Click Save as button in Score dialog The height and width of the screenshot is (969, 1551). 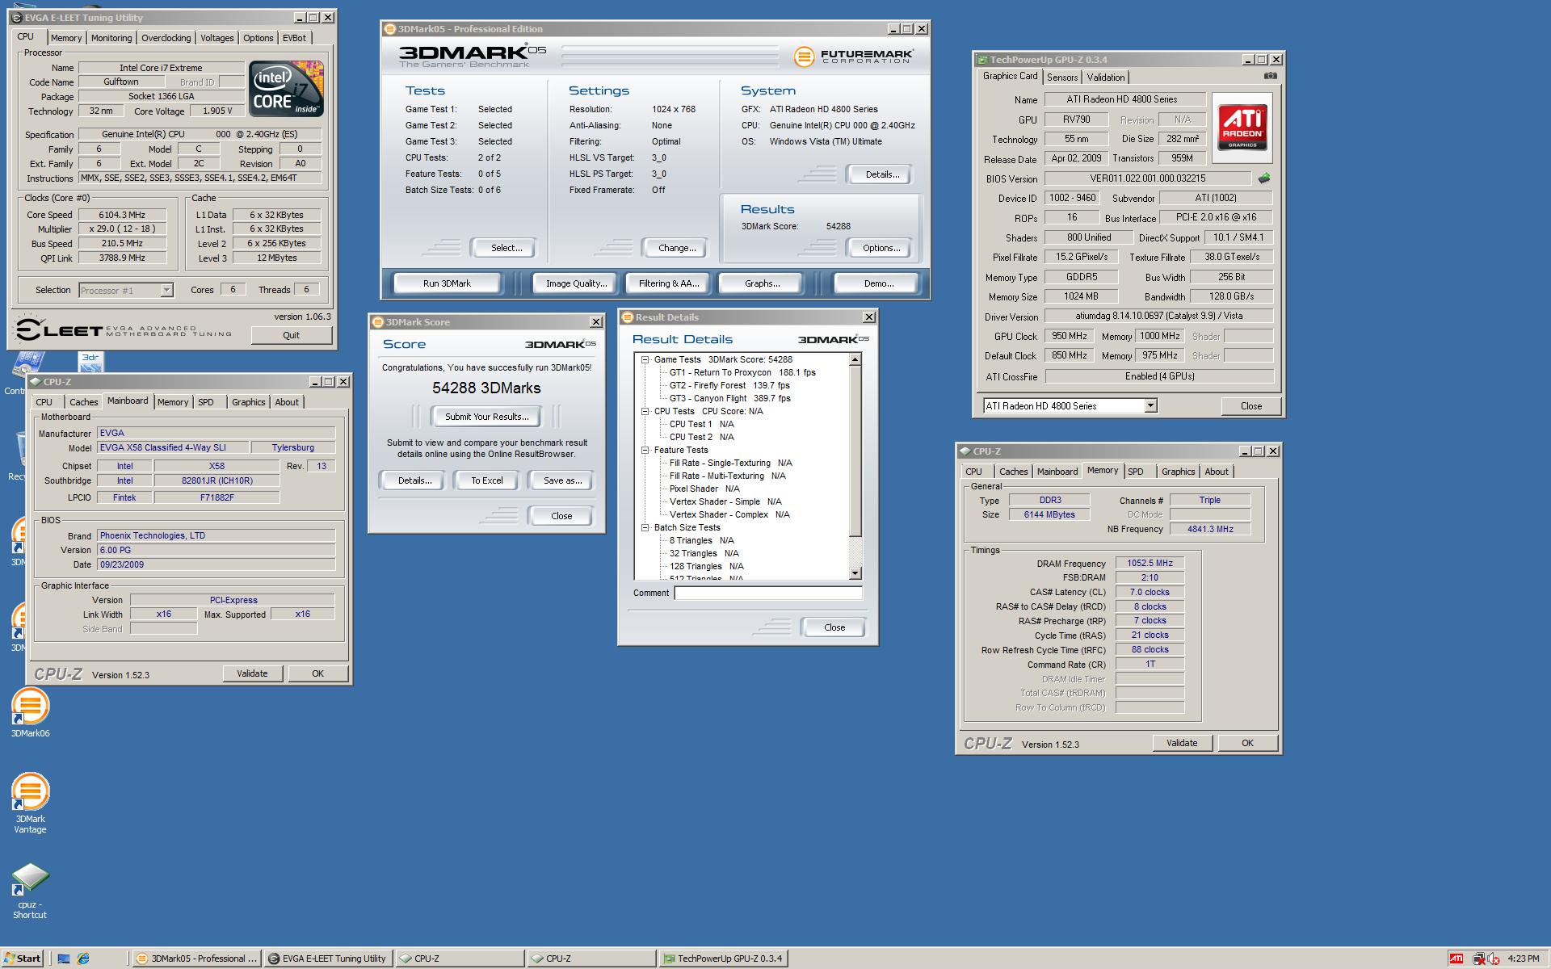coord(562,480)
